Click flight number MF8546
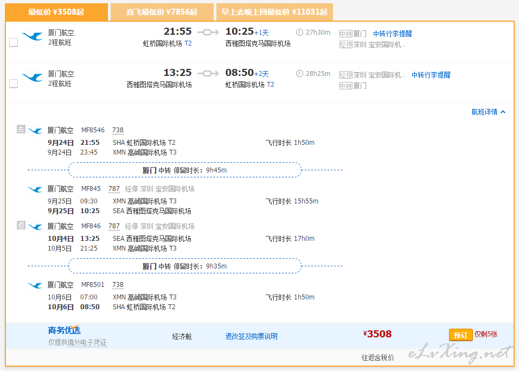Screen dimensions: 519x371 point(93,130)
